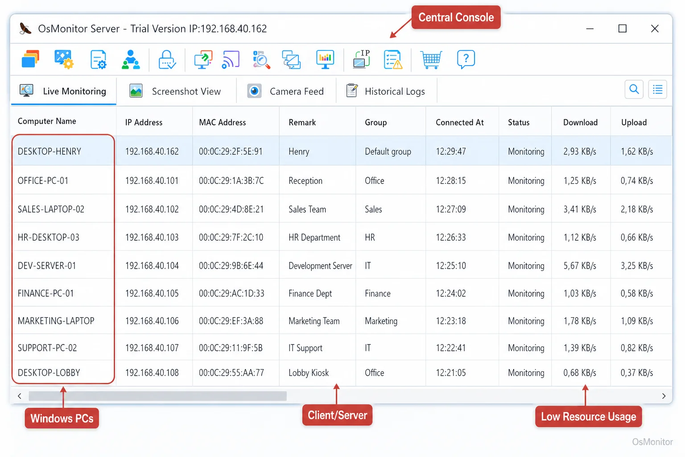This screenshot has height=457, width=685.
Task: Click the Group column header
Action: (x=376, y=122)
